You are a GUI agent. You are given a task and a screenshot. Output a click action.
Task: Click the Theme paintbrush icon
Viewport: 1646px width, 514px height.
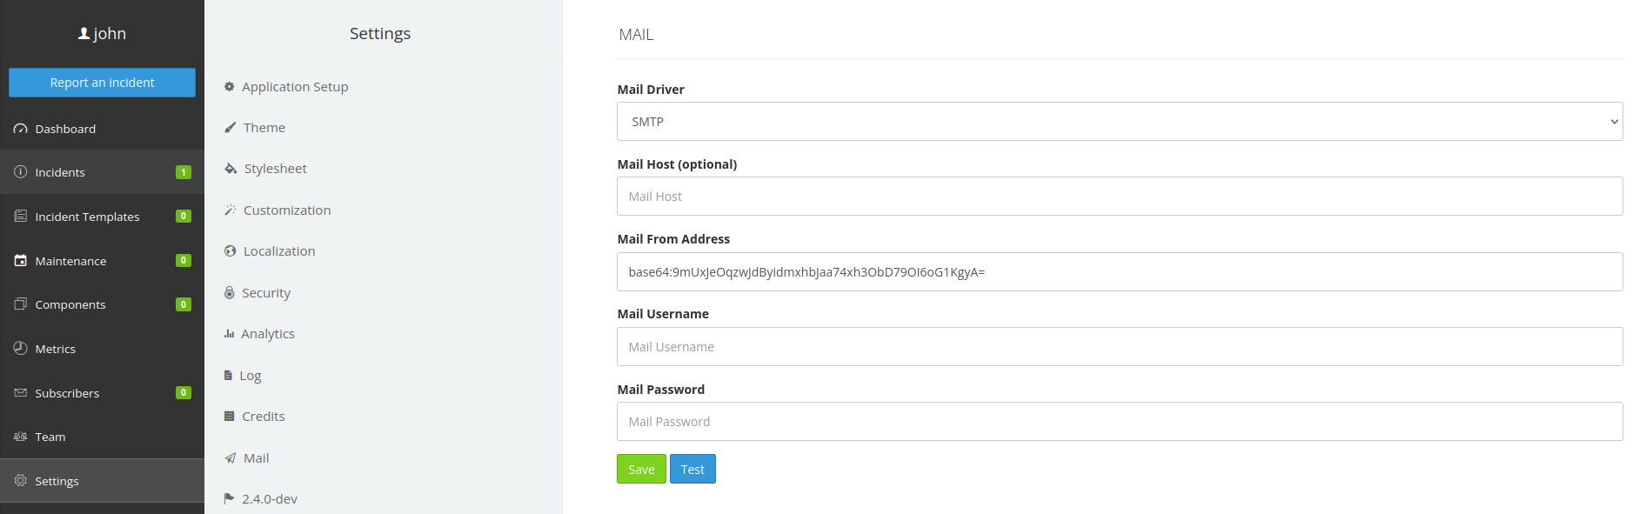(x=229, y=127)
